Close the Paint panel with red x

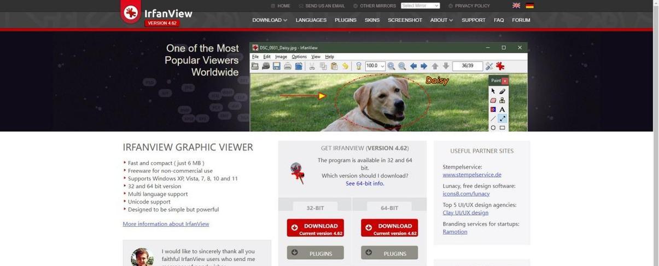coord(505,80)
